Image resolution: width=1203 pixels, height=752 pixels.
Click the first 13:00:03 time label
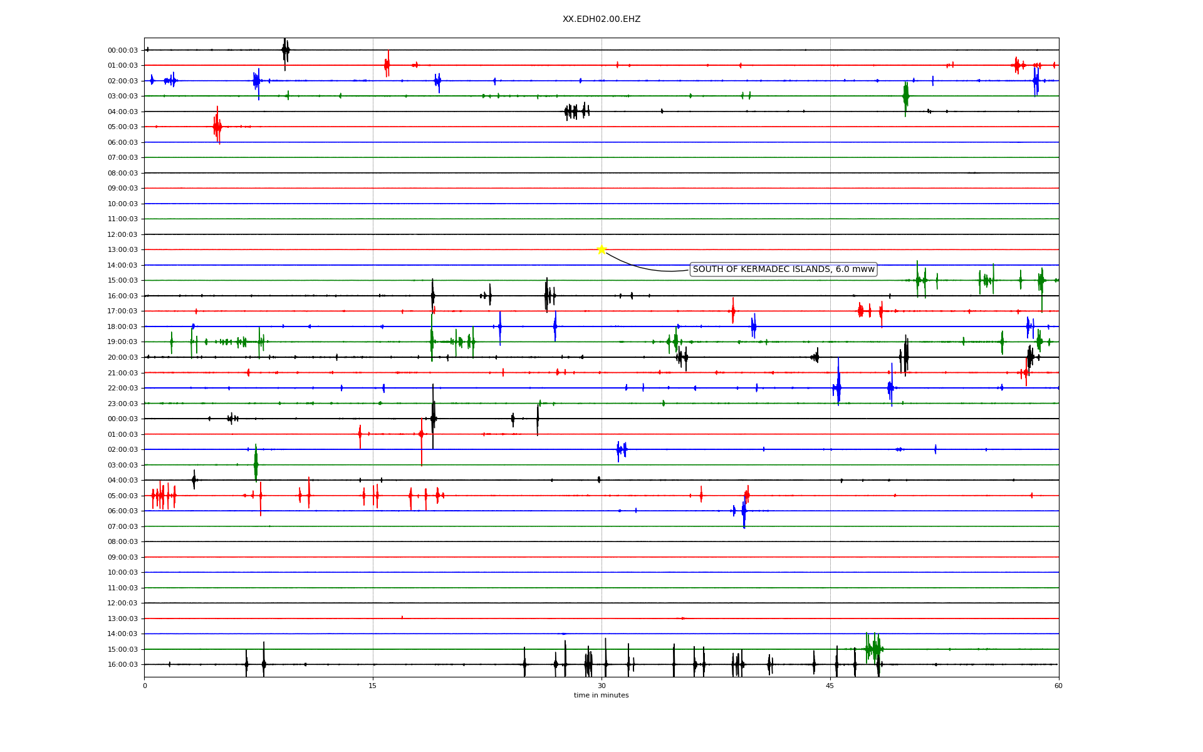(x=123, y=250)
